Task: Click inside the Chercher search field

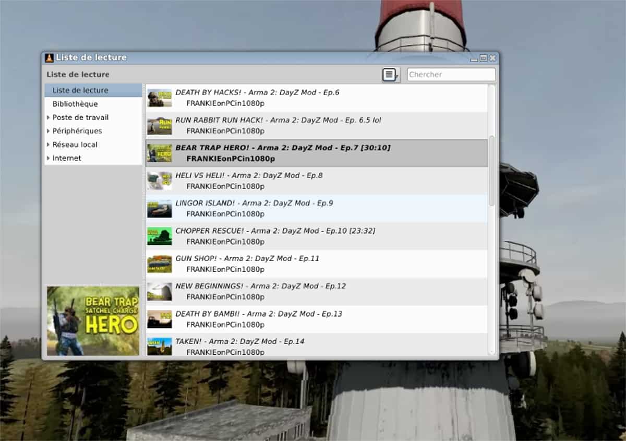Action: pos(451,74)
